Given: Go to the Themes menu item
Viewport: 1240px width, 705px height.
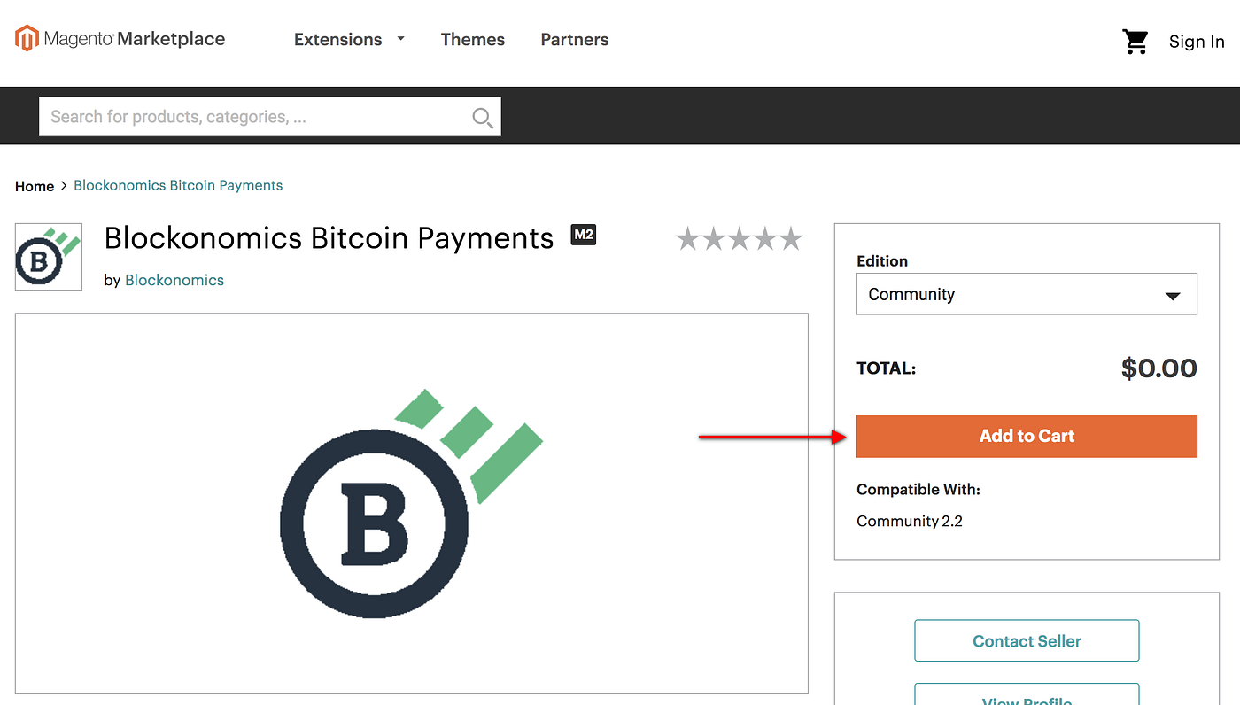Looking at the screenshot, I should (x=473, y=39).
